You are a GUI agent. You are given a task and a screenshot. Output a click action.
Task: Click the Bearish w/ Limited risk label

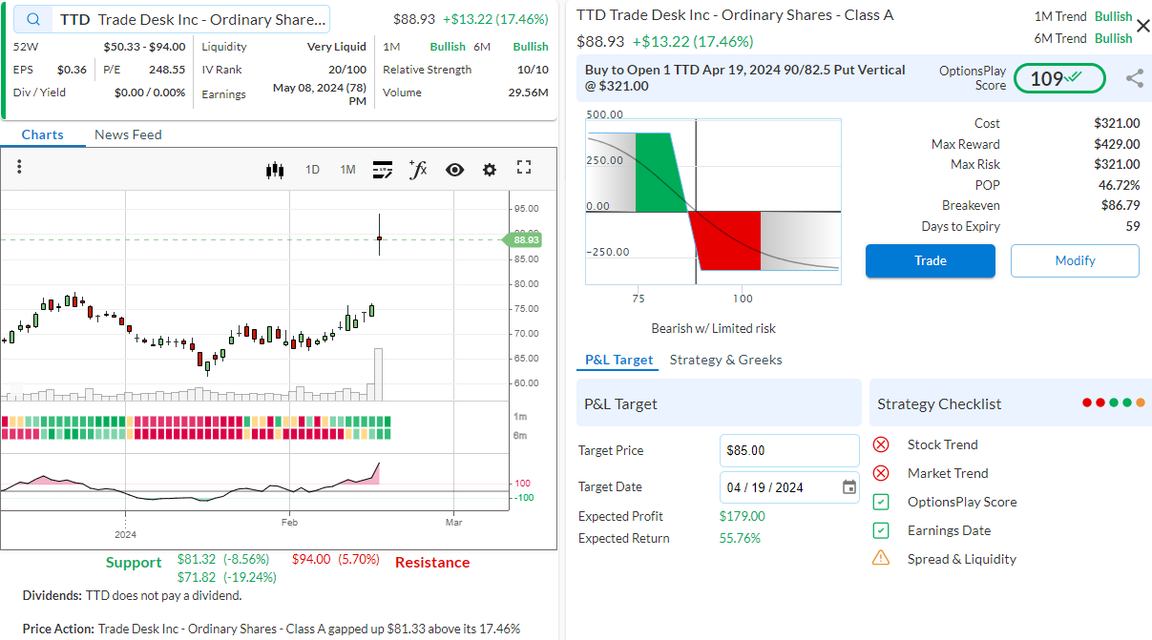click(714, 328)
